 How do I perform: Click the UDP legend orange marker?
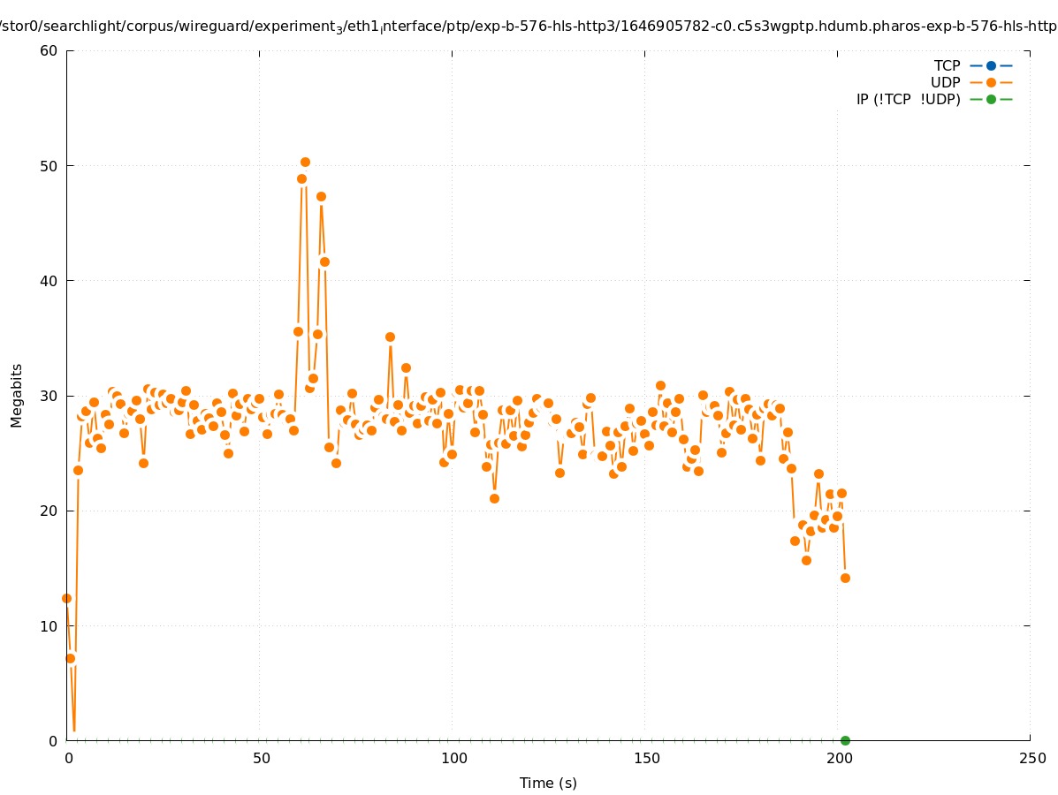click(991, 82)
